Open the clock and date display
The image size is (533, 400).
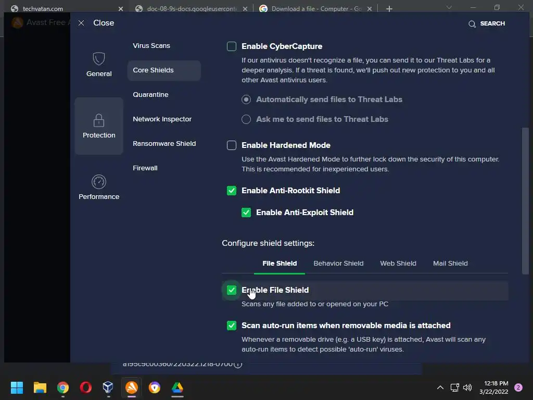click(x=494, y=387)
